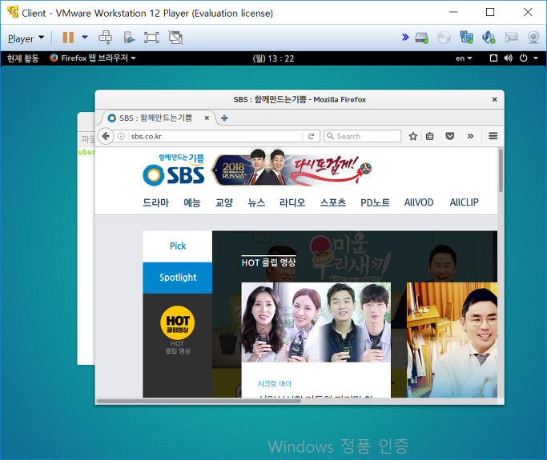This screenshot has height=460, width=547.
Task: Expand the VMware devices chevron
Action: coord(405,37)
